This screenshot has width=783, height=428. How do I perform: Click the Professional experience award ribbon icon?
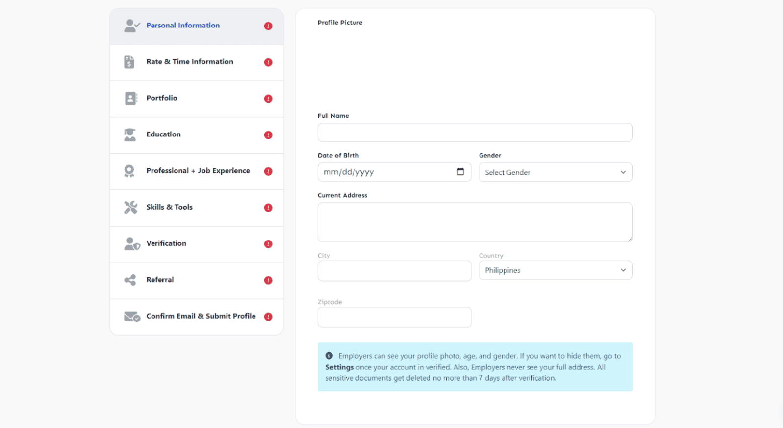pos(129,171)
